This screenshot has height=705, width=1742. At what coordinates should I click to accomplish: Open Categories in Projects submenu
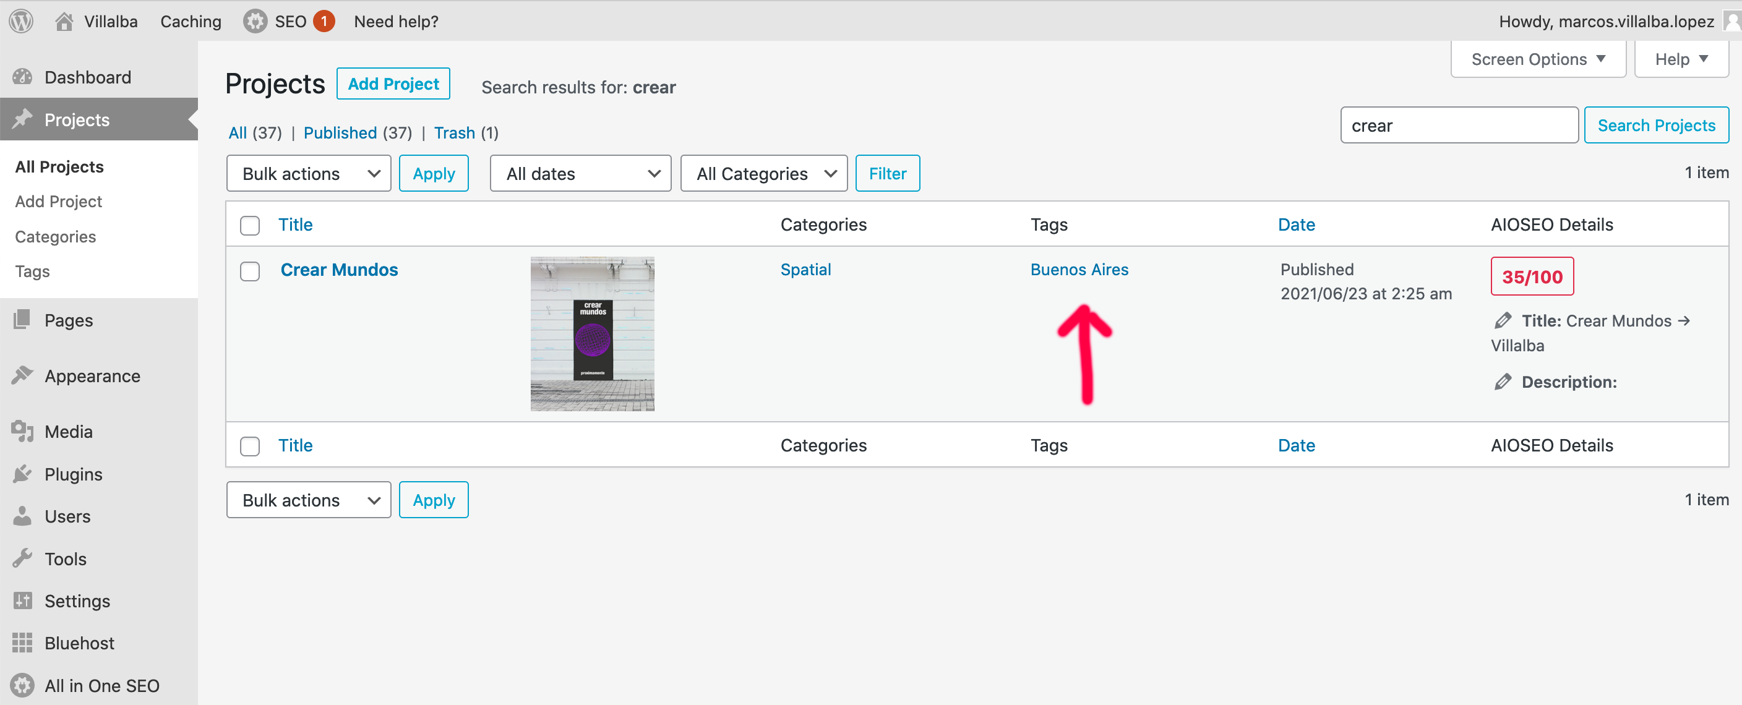56,237
